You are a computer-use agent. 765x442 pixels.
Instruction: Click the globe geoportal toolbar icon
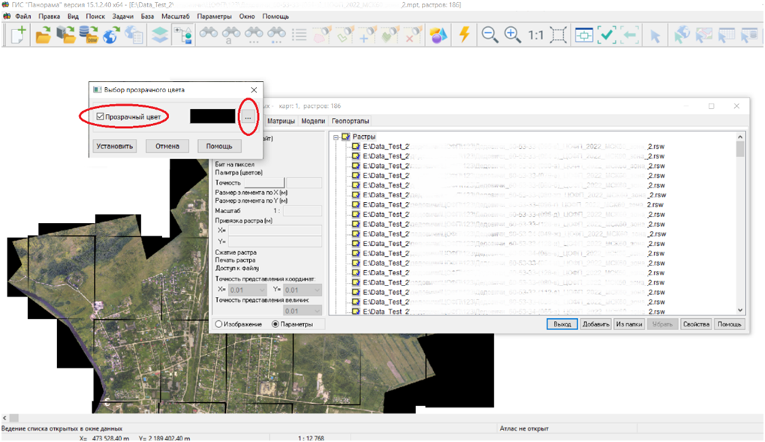tap(111, 35)
